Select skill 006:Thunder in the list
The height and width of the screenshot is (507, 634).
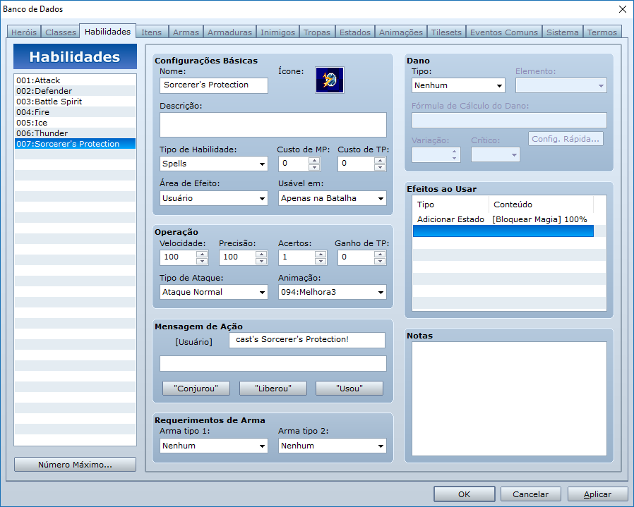point(76,133)
